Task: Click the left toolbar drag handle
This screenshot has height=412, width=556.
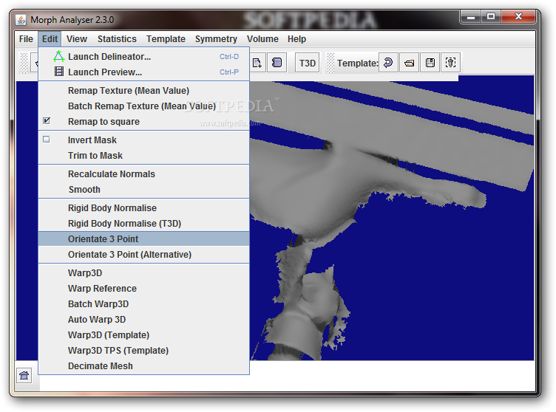Action: (x=24, y=63)
